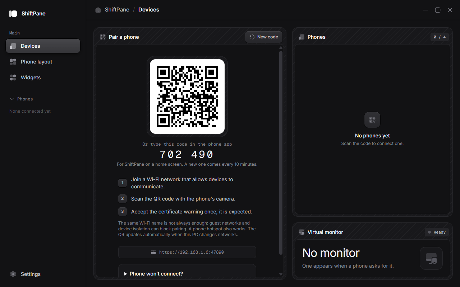Click the Pair a phone panel scrollbar

click(281, 152)
